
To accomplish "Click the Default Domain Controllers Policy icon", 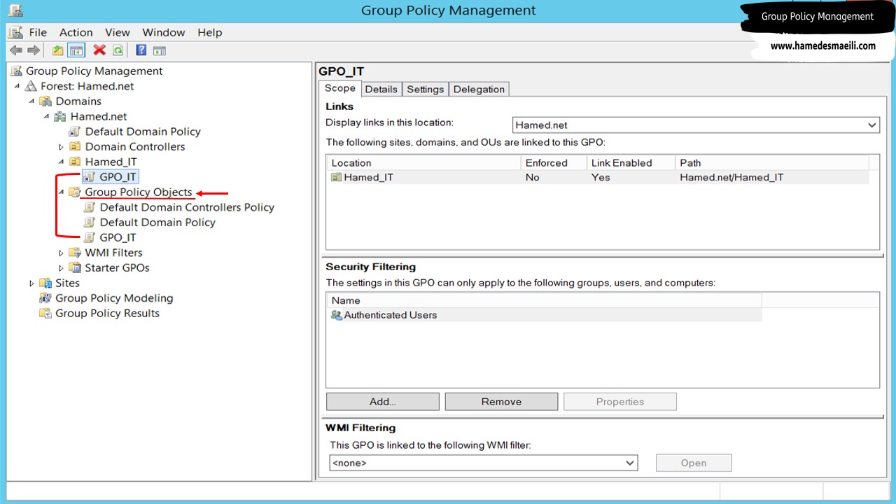I will point(90,207).
